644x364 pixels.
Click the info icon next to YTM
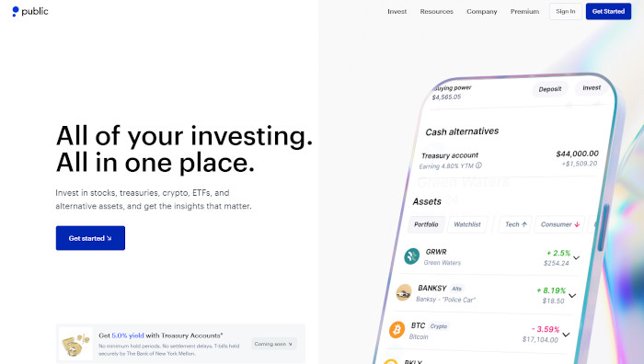pyautogui.click(x=478, y=165)
